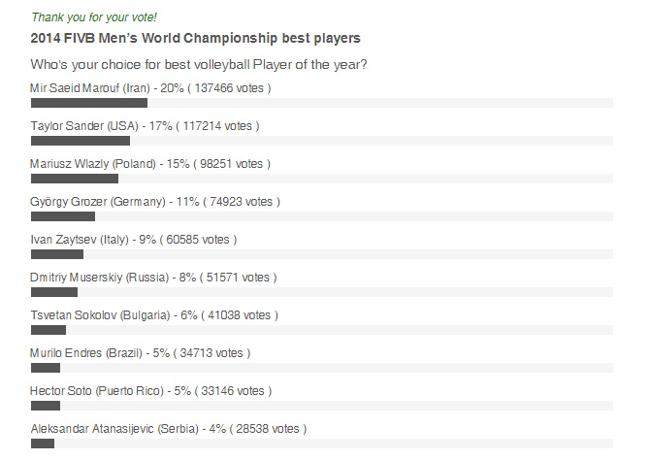Viewport: 650px width, 460px height.
Task: Select the Mir Saeid Marouf (Iran) result
Action: coord(150,88)
